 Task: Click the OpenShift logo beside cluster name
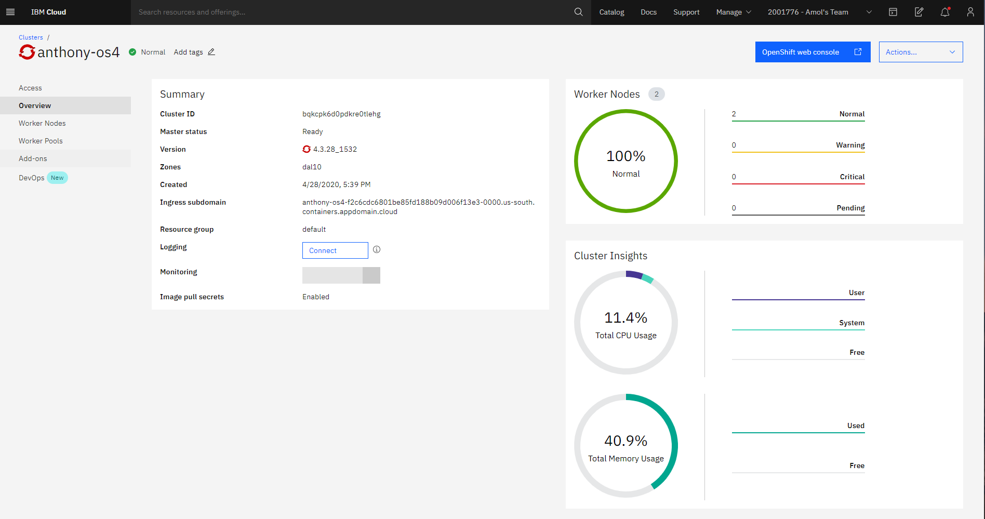click(x=27, y=52)
